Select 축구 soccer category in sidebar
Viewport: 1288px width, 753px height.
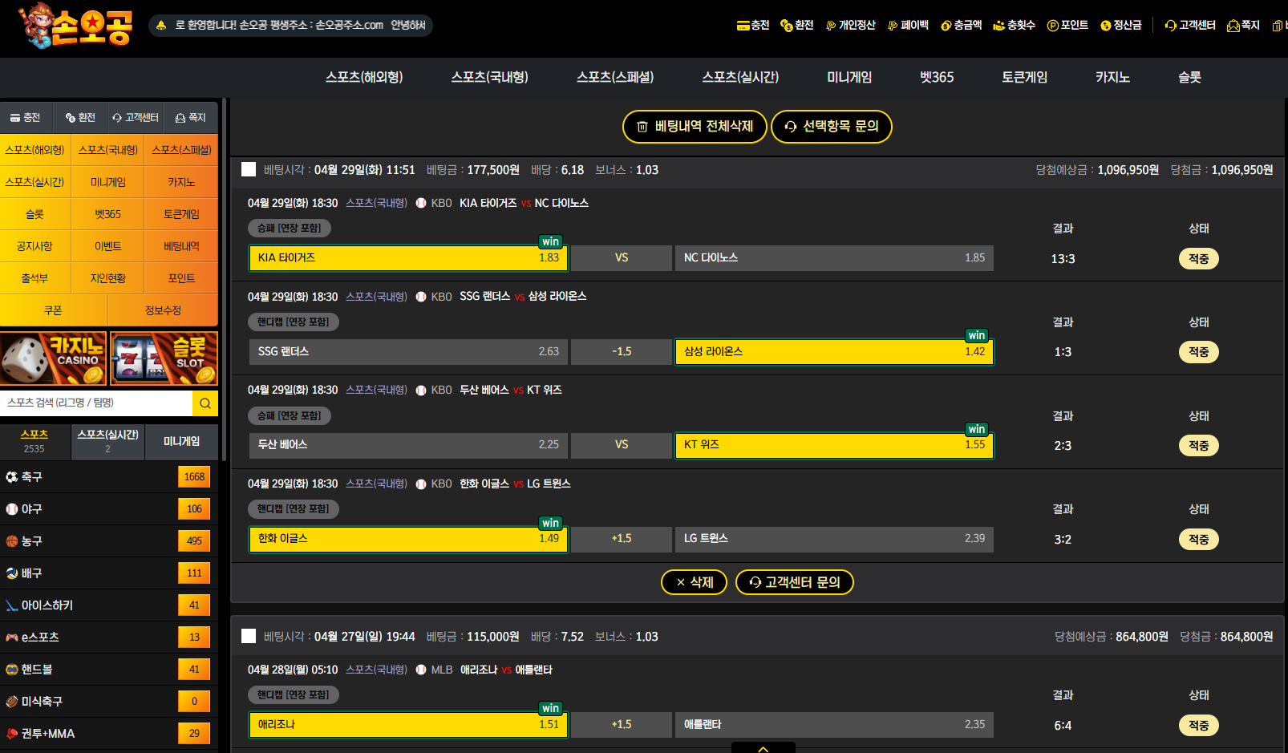[109, 477]
